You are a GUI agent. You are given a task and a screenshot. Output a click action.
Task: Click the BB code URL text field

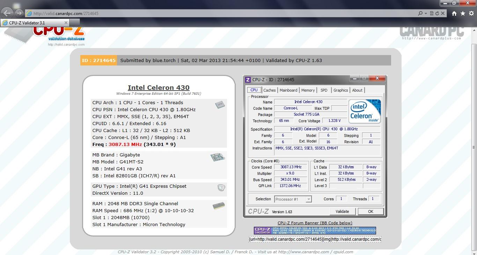click(315, 239)
